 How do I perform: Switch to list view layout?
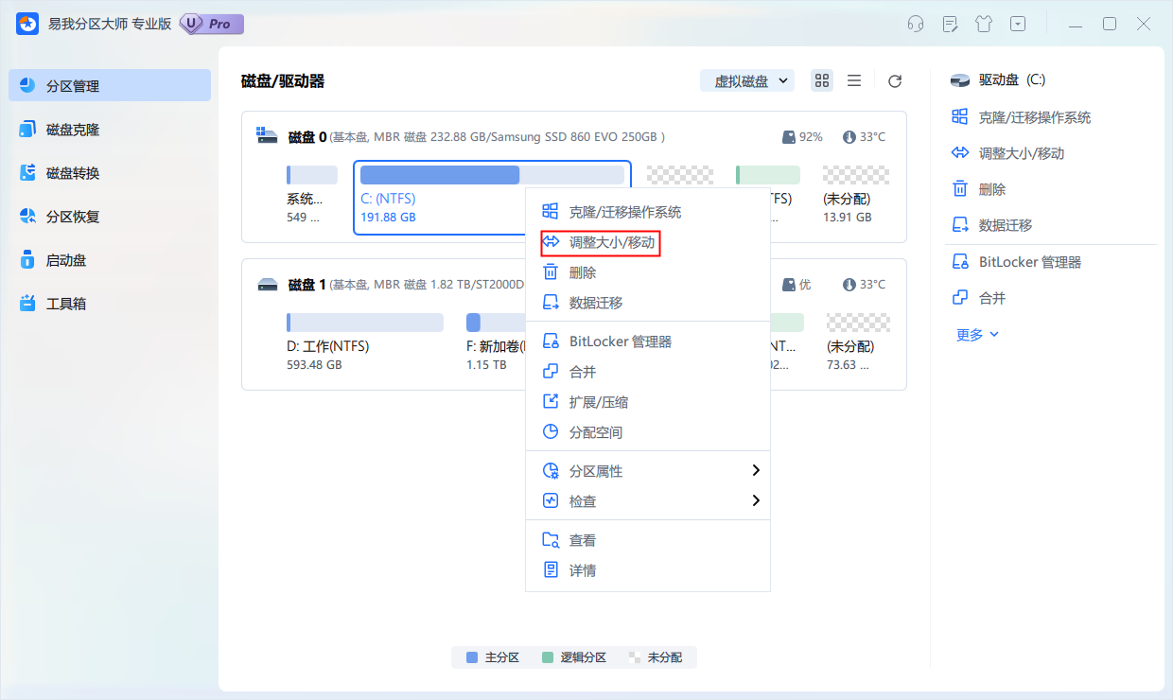[x=853, y=80]
